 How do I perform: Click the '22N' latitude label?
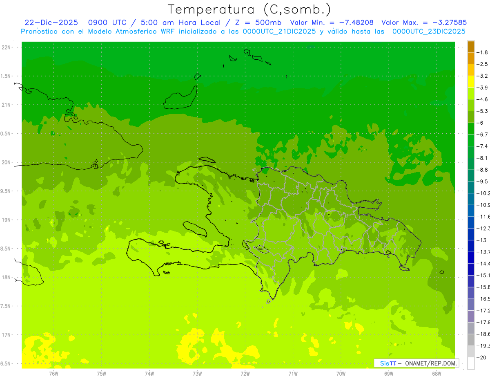[x=7, y=47]
